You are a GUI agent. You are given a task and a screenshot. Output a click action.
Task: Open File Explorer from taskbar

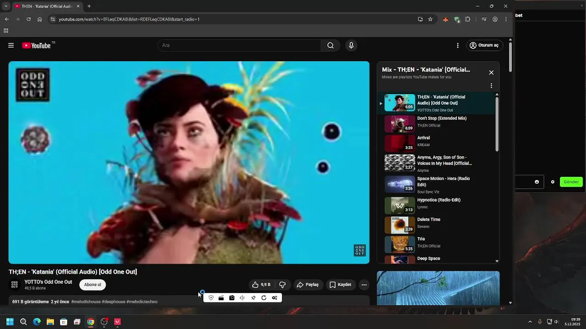pos(50,322)
